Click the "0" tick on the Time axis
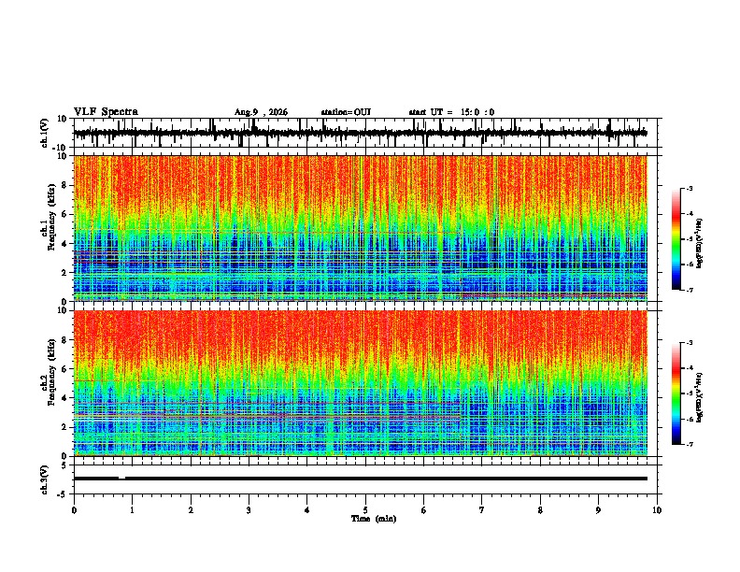Image resolution: width=740 pixels, height=572 pixels. point(74,510)
